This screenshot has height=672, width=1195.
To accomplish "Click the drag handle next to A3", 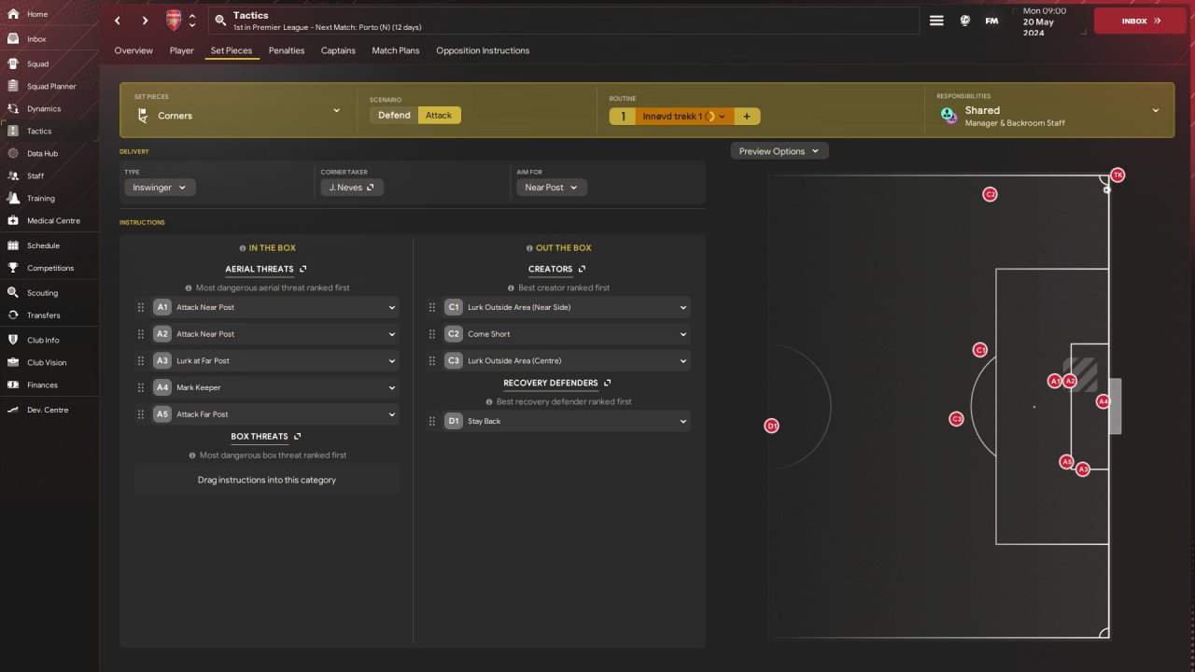I will pos(141,360).
